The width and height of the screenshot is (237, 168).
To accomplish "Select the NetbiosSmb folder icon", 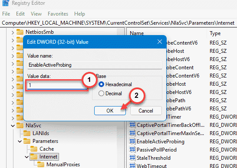I will point(20,32).
